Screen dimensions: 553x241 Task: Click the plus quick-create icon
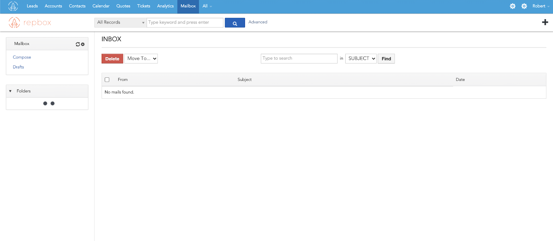(x=545, y=22)
